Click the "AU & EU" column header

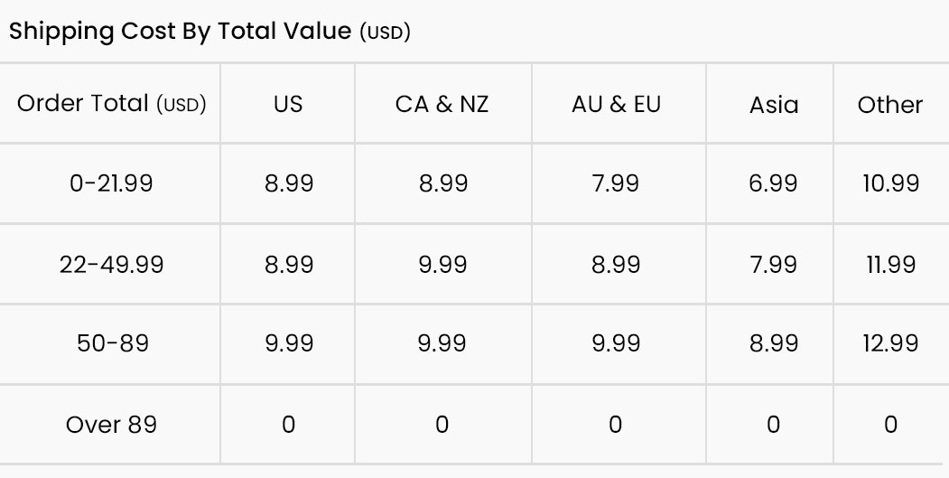click(616, 104)
